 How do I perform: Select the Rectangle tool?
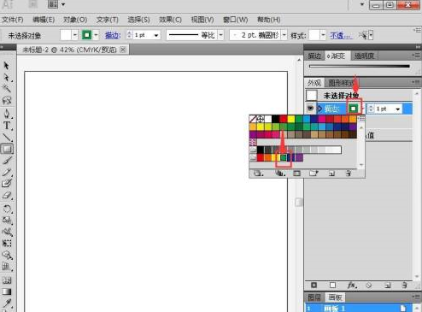(7, 149)
